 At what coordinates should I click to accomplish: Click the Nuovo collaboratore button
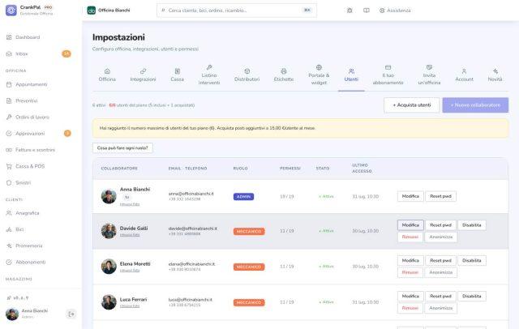pos(475,105)
